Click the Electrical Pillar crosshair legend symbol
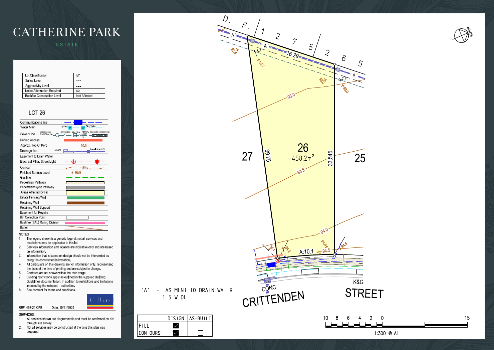 [74, 162]
